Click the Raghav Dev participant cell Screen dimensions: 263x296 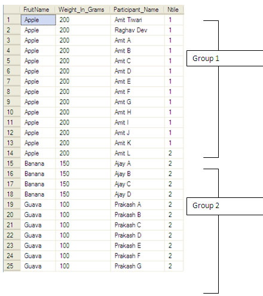[x=137, y=30]
